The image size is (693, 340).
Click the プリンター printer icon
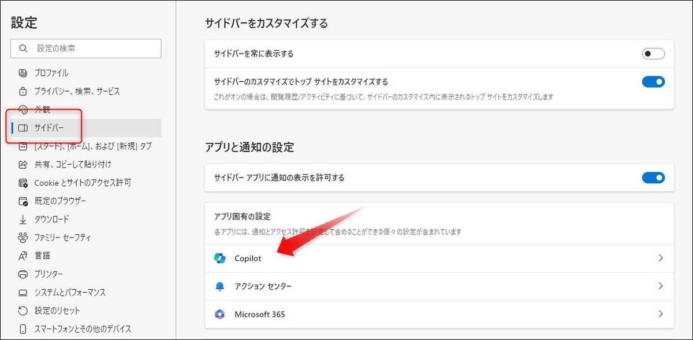23,274
